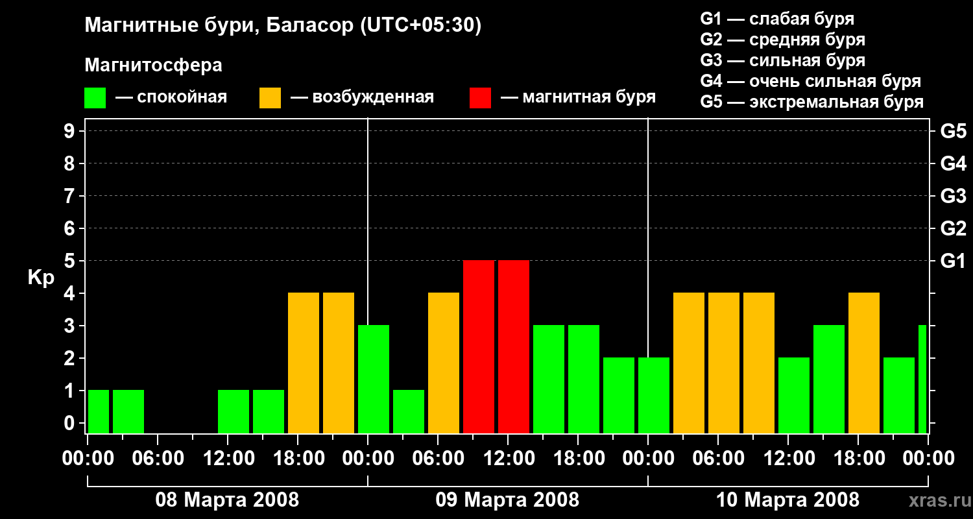Click the orange bar at 18:00 on 10 Марта
The width and height of the screenshot is (973, 519).
[864, 363]
